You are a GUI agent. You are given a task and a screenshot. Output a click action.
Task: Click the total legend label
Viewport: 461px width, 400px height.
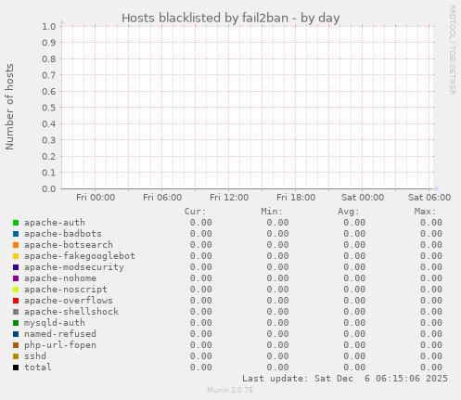pos(38,368)
